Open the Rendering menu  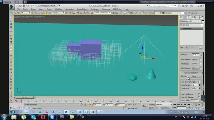(x=94, y=9)
